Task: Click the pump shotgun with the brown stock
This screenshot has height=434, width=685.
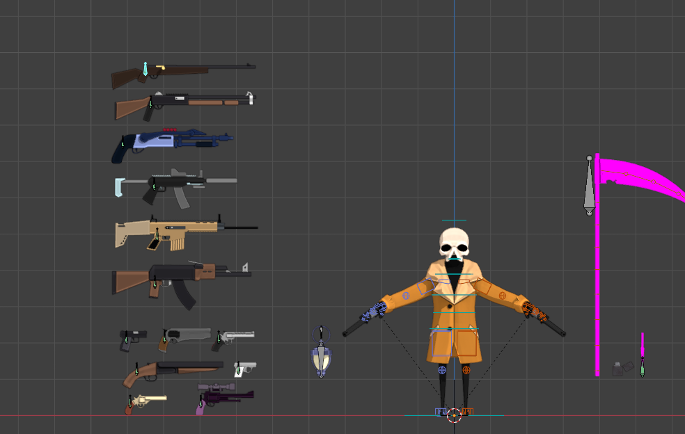Action: click(x=195, y=102)
